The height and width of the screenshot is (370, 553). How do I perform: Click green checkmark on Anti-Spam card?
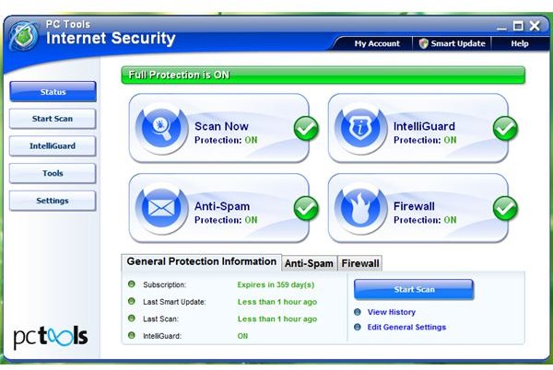point(306,208)
